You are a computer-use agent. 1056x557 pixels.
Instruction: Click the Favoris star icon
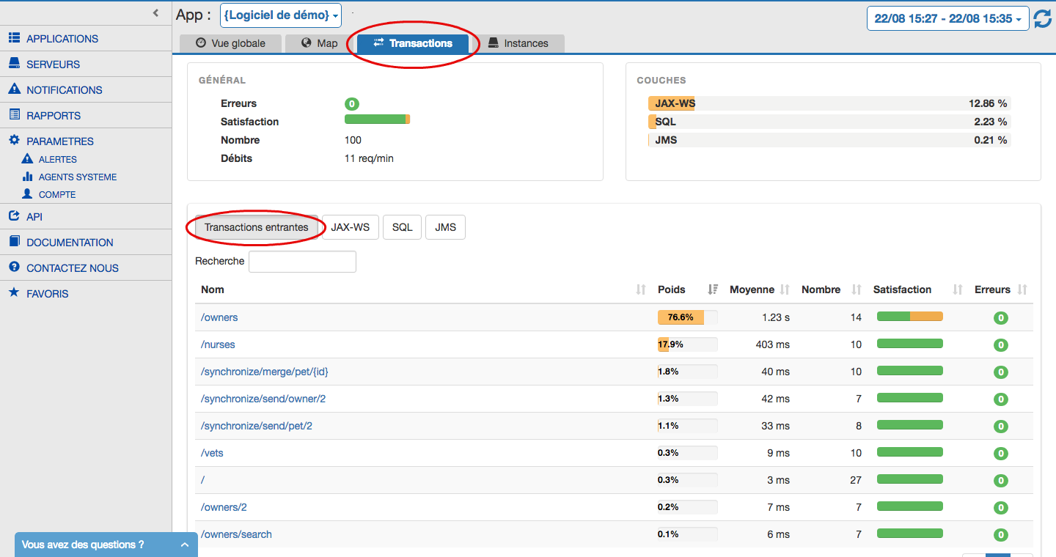click(14, 293)
